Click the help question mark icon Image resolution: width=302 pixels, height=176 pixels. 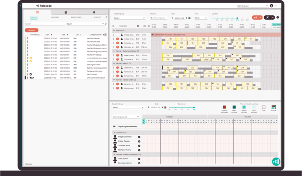[277, 18]
